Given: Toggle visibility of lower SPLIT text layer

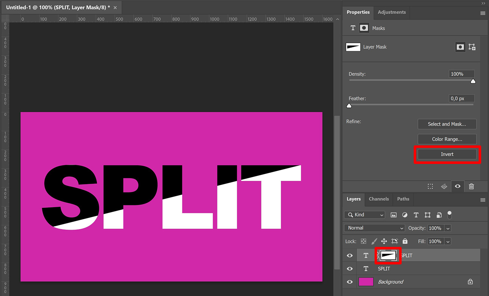Looking at the screenshot, I should (349, 269).
